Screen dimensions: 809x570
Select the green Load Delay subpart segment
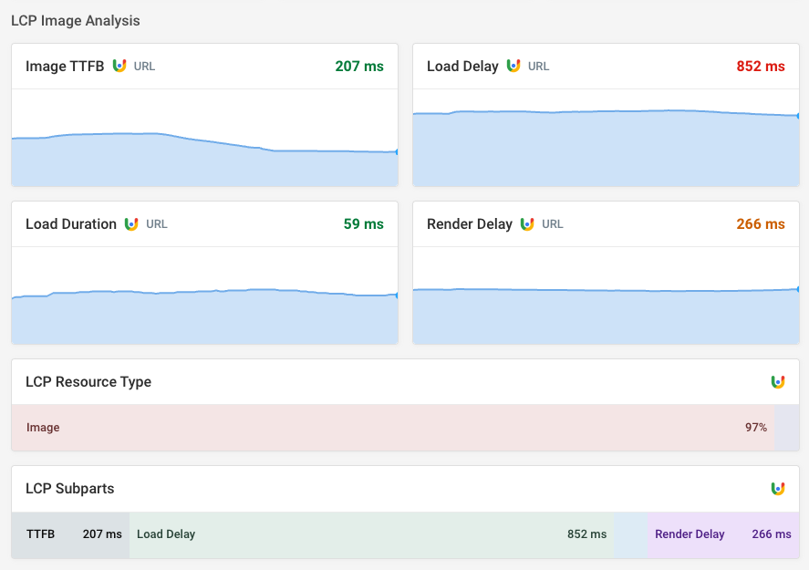coord(371,534)
